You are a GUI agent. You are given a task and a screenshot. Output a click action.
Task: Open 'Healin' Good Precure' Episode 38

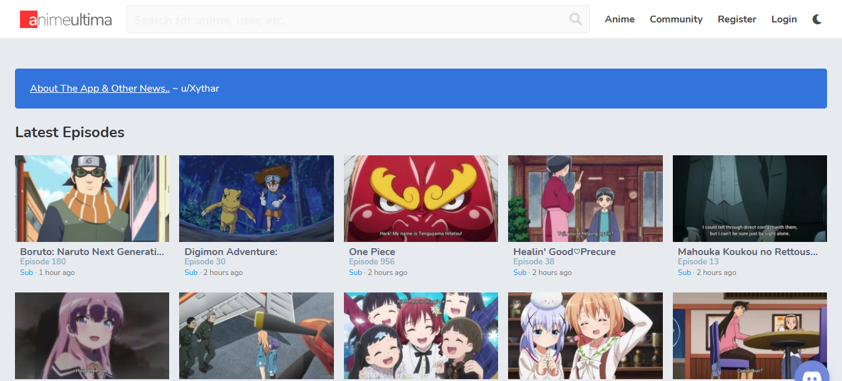[x=564, y=252]
